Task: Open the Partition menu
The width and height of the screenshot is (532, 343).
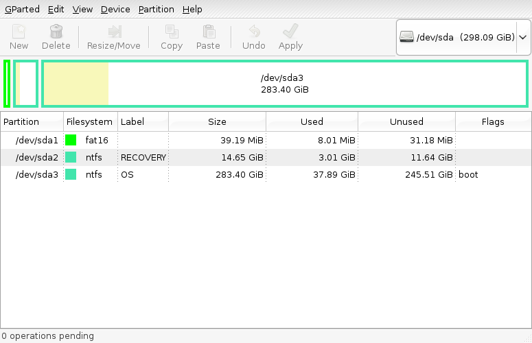Action: tap(156, 9)
